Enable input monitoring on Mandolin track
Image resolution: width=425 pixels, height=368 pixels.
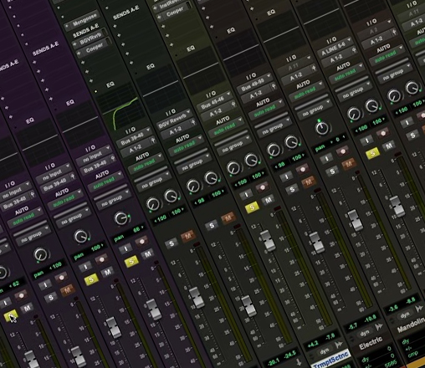click(x=367, y=141)
